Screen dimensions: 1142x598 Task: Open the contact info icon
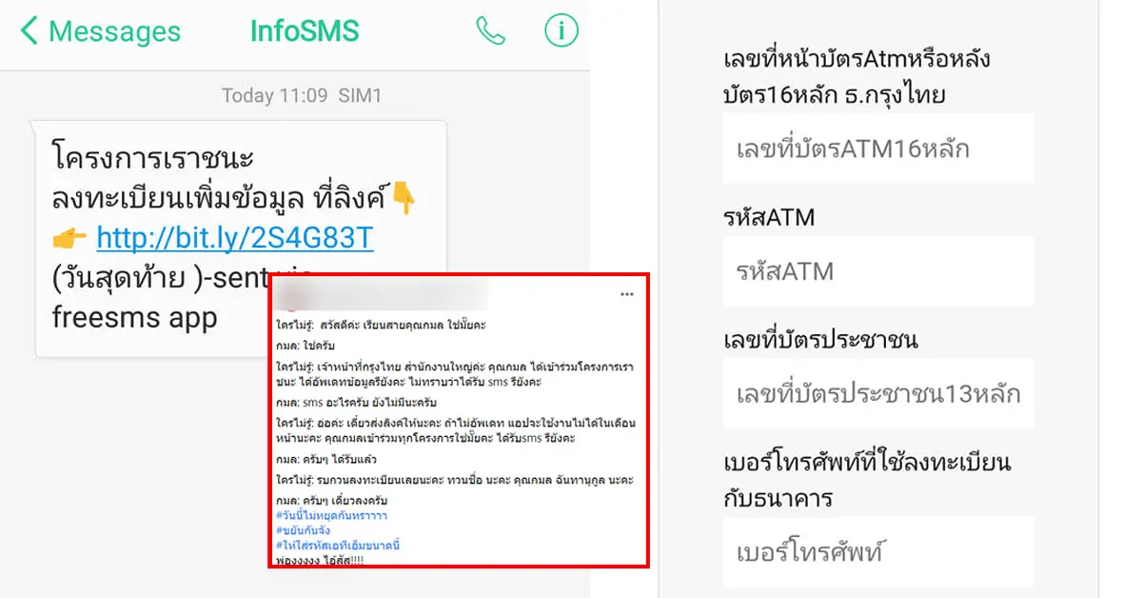tap(561, 31)
